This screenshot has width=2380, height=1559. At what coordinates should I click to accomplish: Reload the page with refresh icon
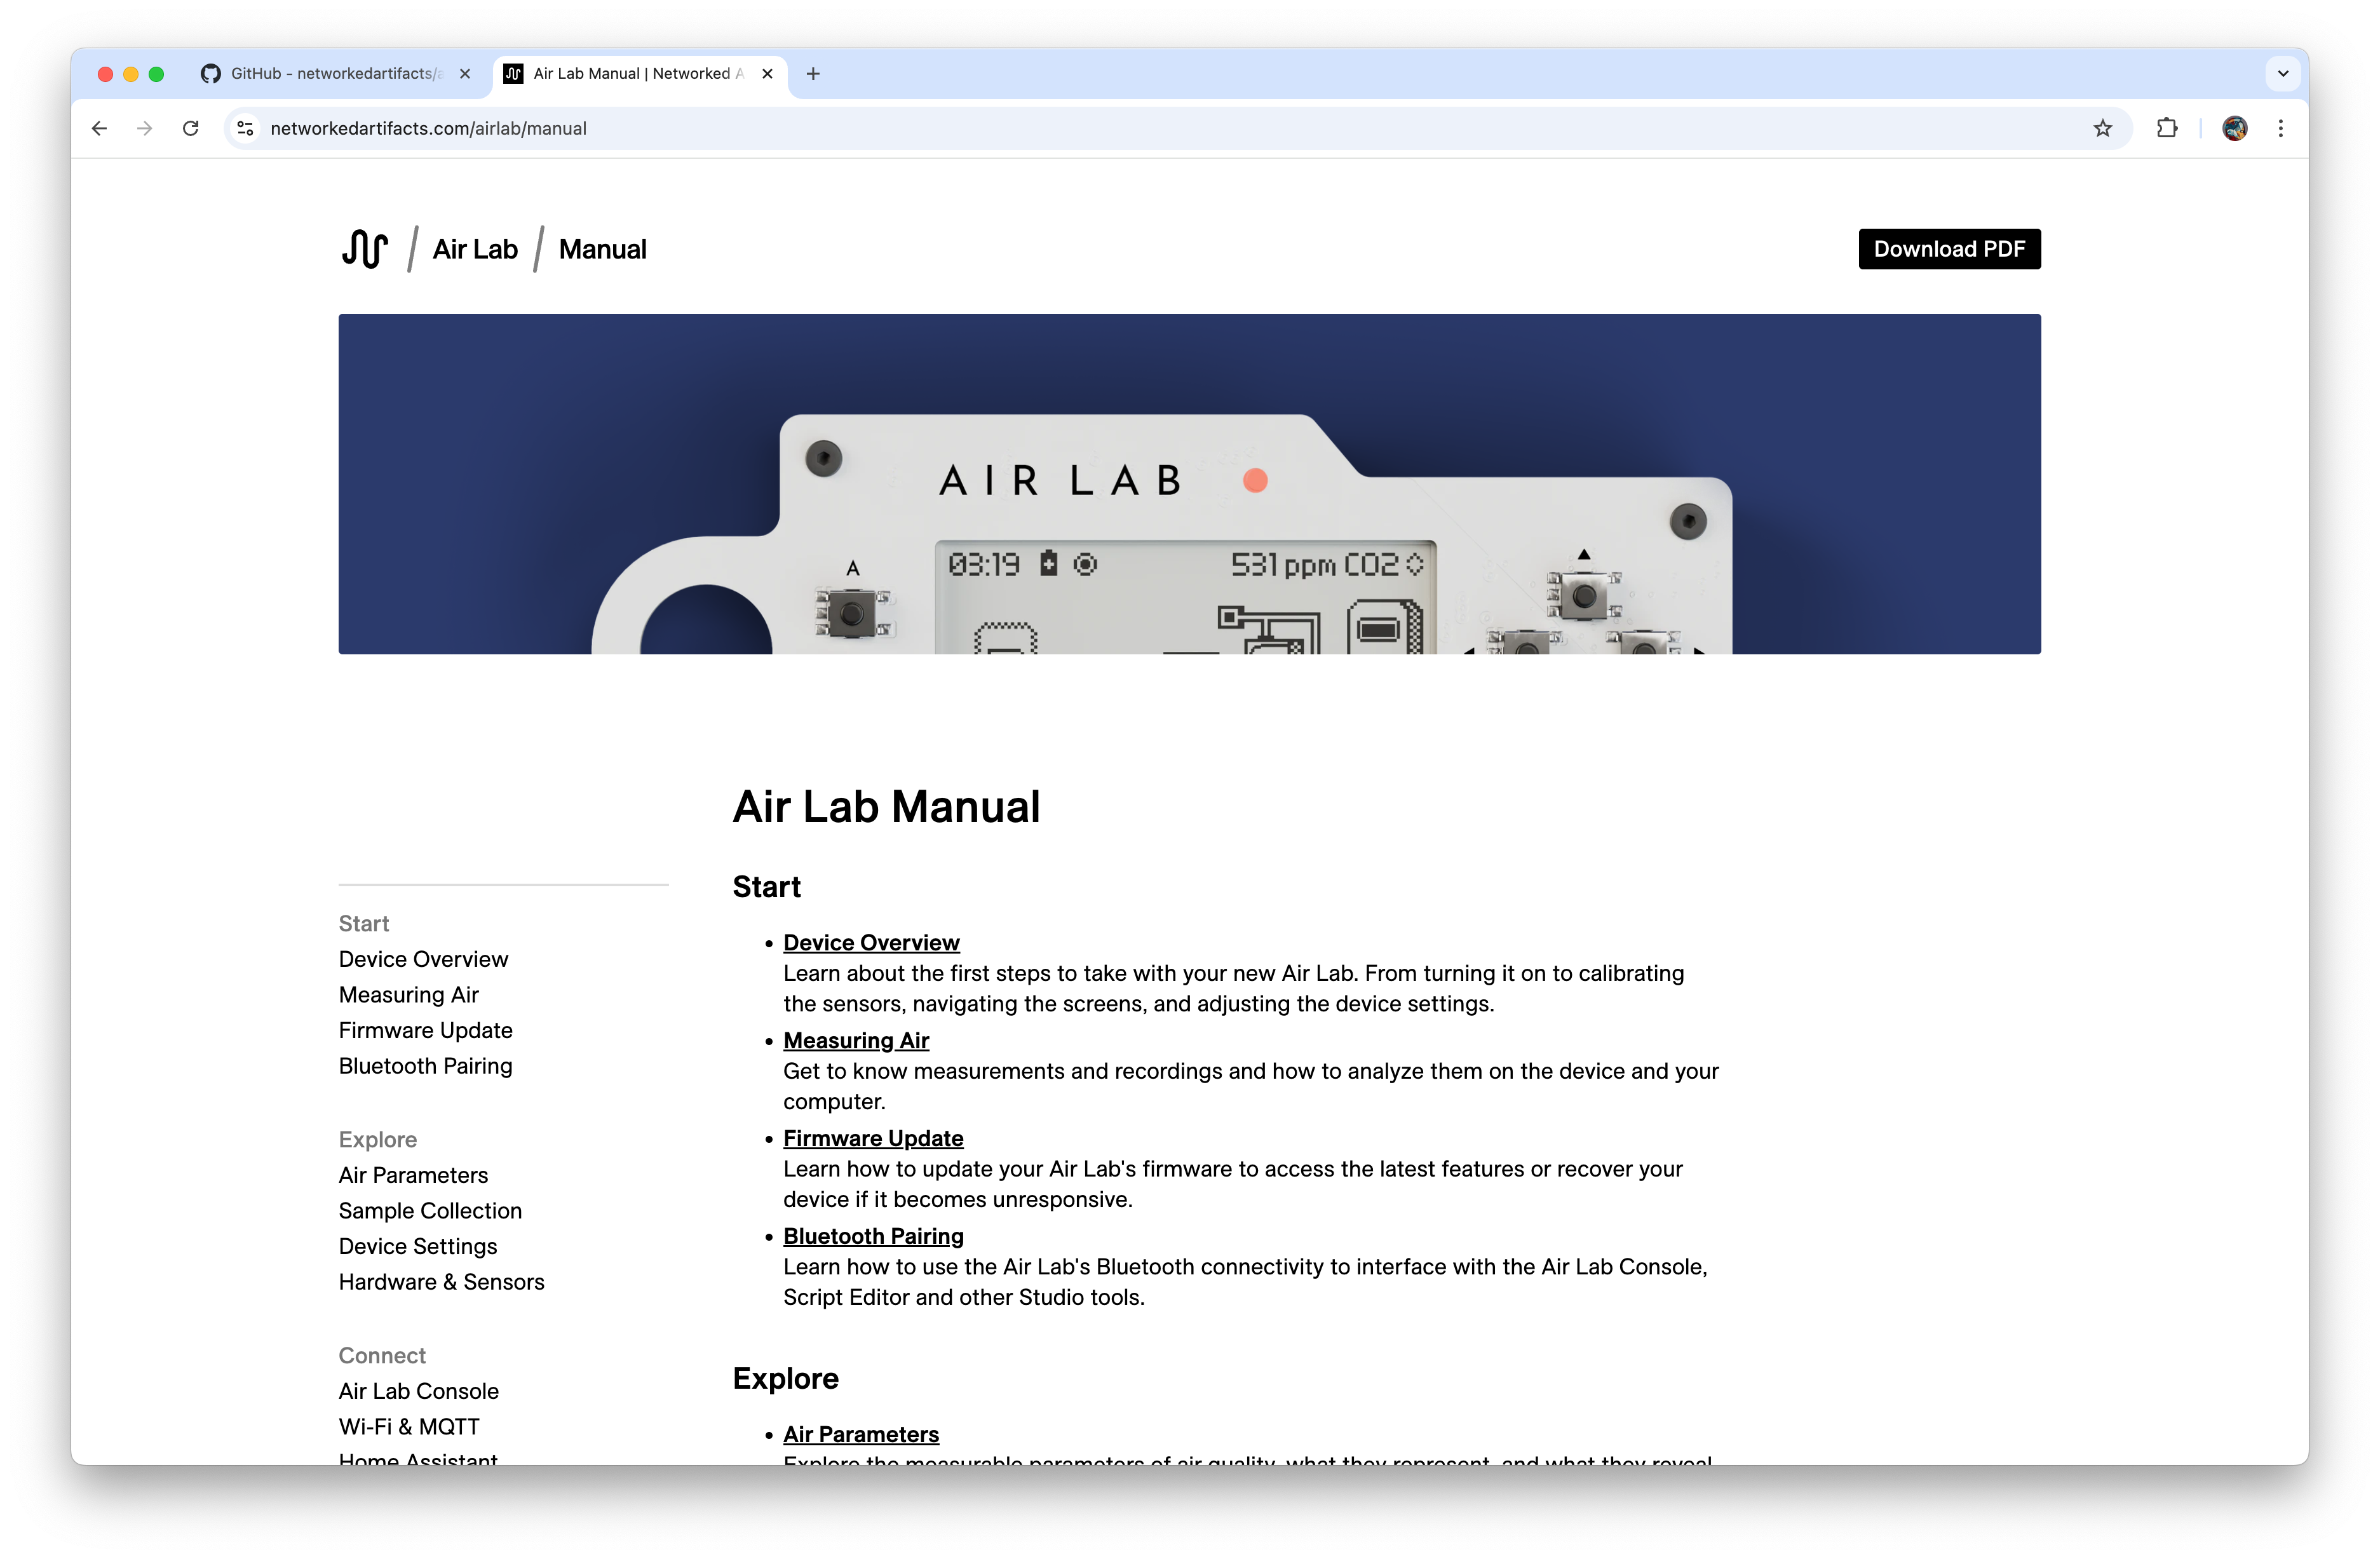point(191,128)
